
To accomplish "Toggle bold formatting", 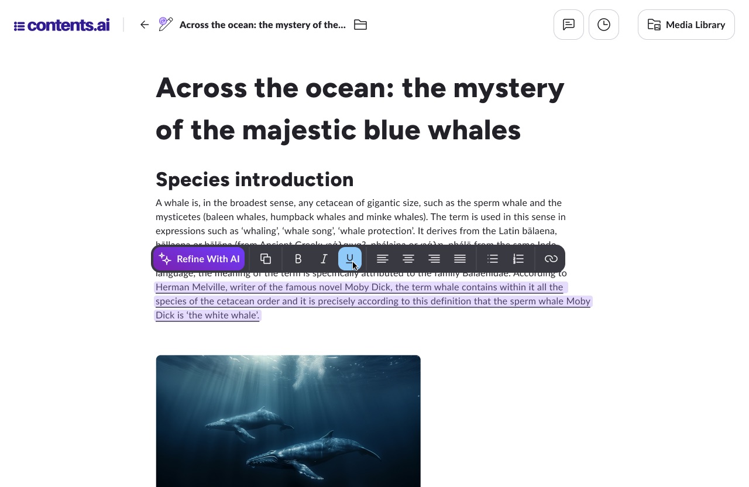I will [x=298, y=259].
